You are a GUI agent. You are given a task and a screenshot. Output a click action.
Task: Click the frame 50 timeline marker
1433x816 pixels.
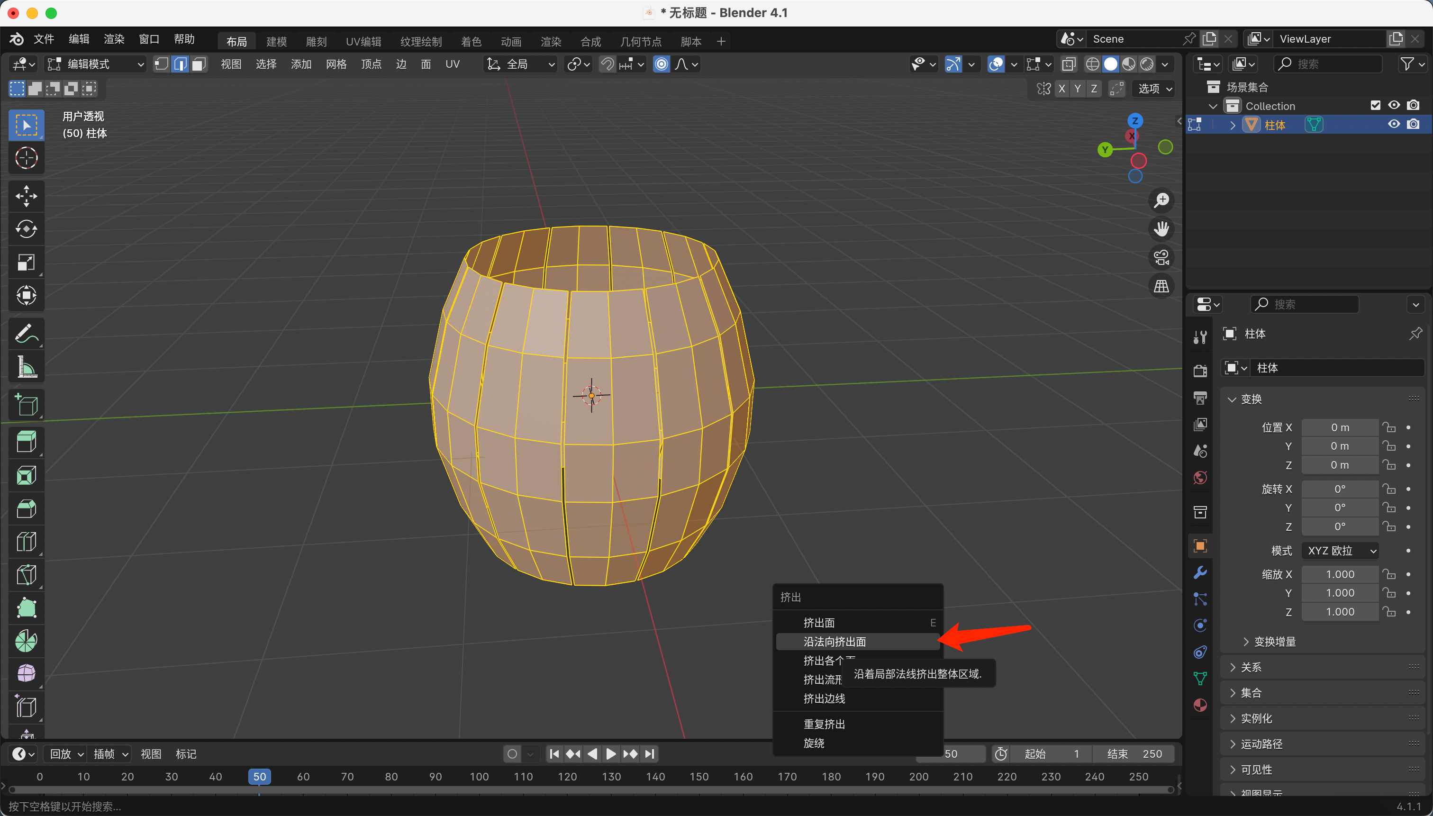(260, 777)
